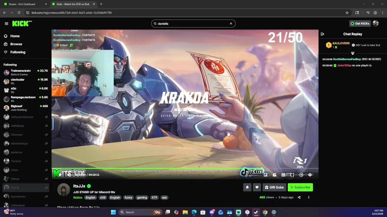Screen dimensions: 387x217
Task: Go back to the previous page
Action: (4, 13)
